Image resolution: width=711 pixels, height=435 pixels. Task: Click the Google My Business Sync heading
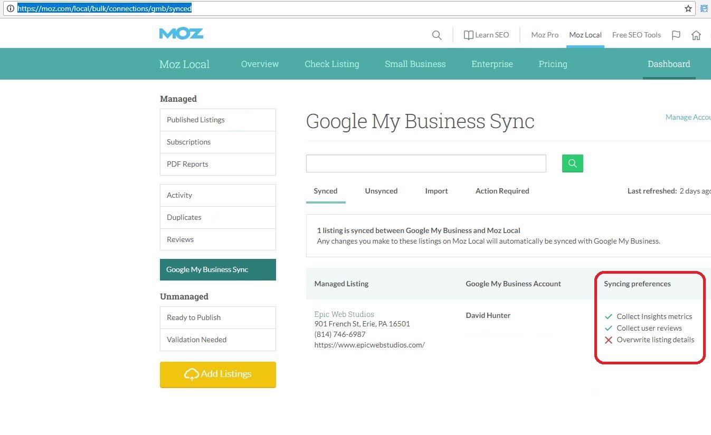pos(420,121)
